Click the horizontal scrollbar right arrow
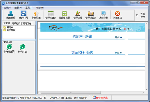The height and width of the screenshot is (102, 150). [143, 92]
